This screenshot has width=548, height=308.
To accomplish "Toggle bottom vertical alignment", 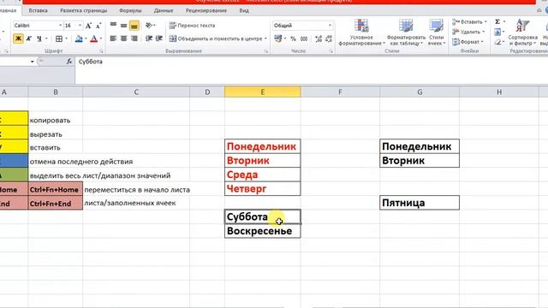I will (134, 25).
